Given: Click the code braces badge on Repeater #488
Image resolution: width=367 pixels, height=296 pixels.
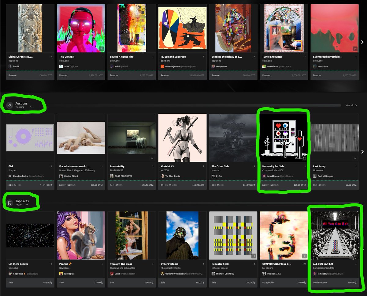Looking at the screenshot, I should pos(254,256).
